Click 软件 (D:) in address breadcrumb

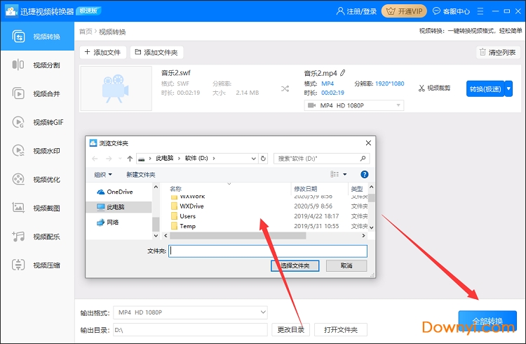click(196, 158)
